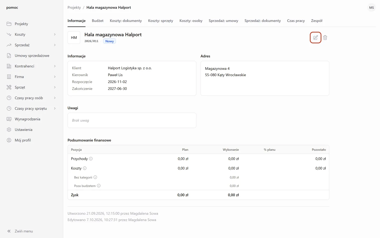Click the Mój profil user icon
The height and width of the screenshot is (238, 380).
tap(9, 140)
